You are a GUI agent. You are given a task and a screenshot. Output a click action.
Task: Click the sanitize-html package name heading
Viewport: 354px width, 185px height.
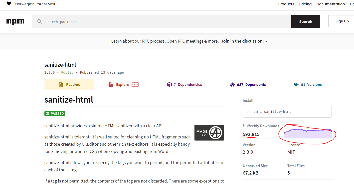click(x=60, y=65)
